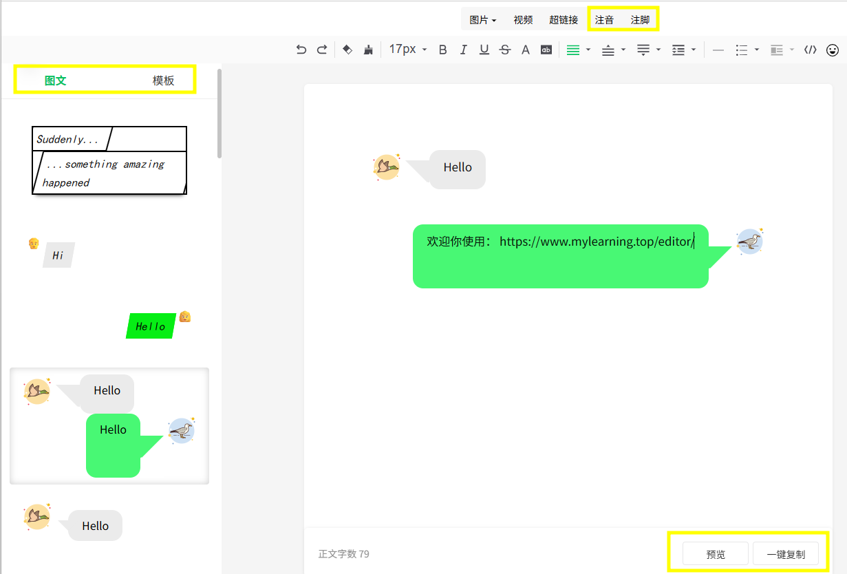Expand the 图片 image dropdown
The width and height of the screenshot is (847, 574).
tap(482, 20)
